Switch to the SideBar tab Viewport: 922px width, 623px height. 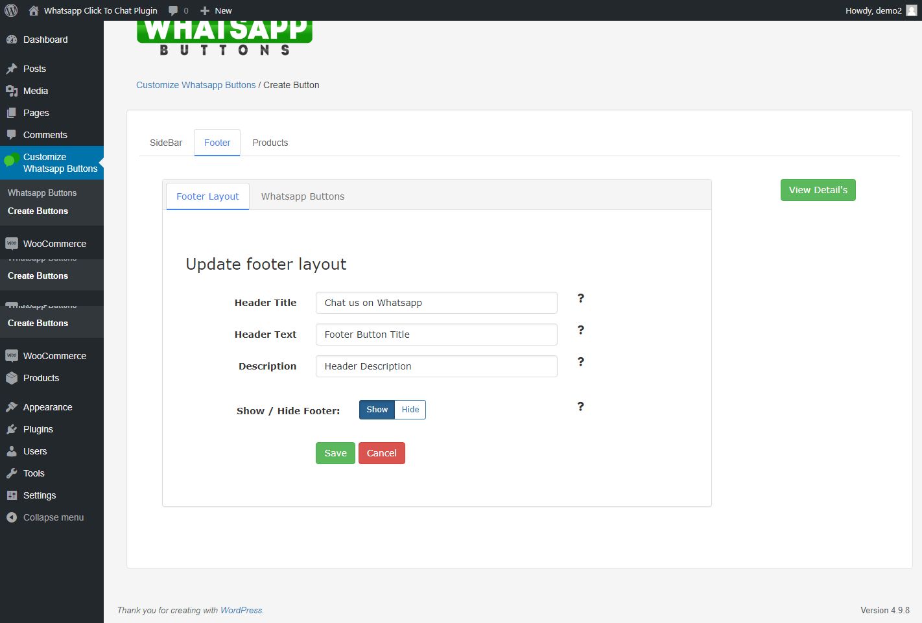pyautogui.click(x=166, y=143)
